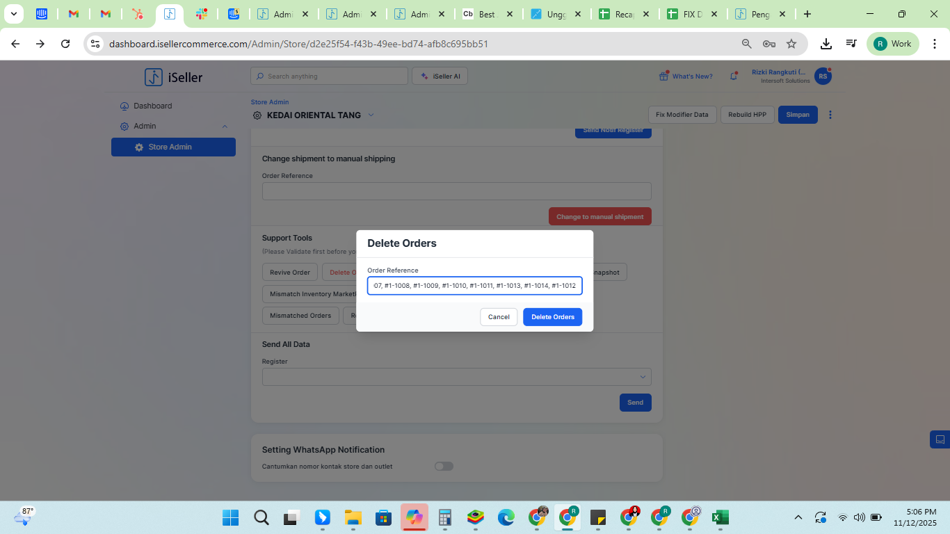Open the Register dropdown
Screen dimensions: 950x534
(x=456, y=377)
